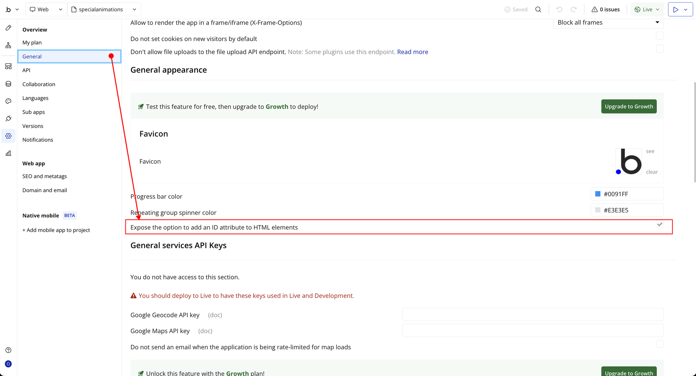Open the Block all frames dropdown
Screen dimensions: 696x376
[x=608, y=22]
